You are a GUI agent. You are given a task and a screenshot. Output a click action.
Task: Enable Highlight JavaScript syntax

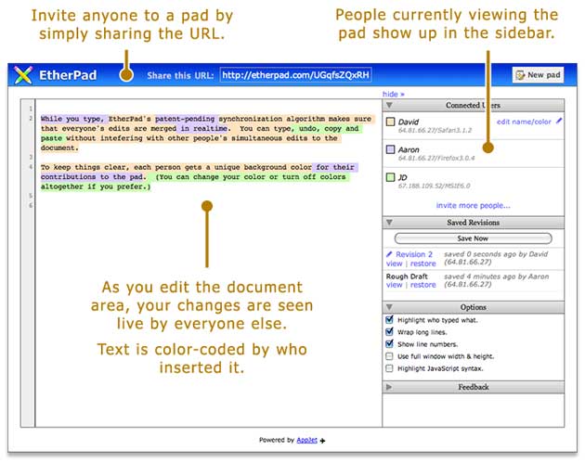coord(389,368)
